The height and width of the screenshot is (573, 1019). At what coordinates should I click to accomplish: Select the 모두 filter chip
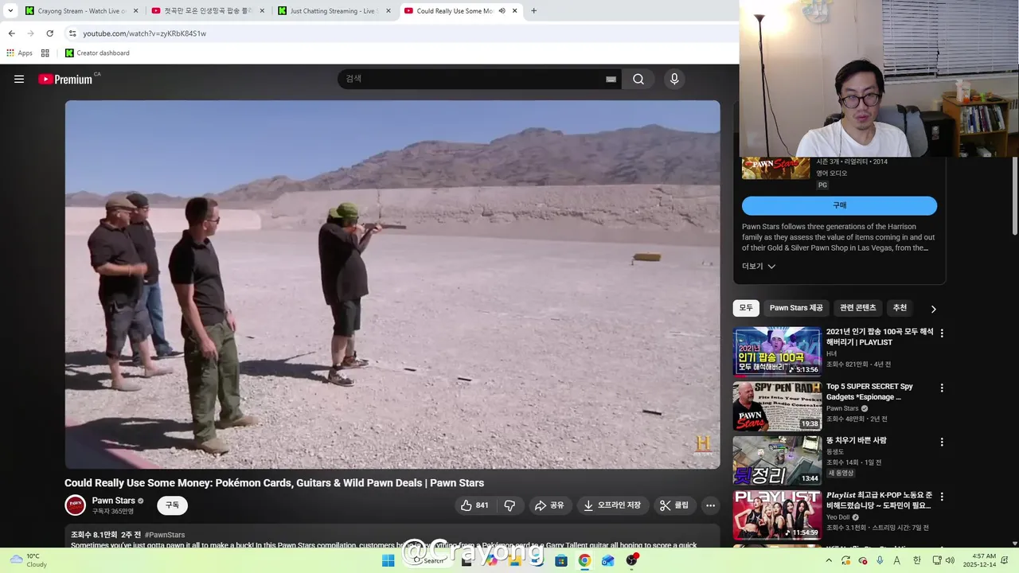pos(746,308)
